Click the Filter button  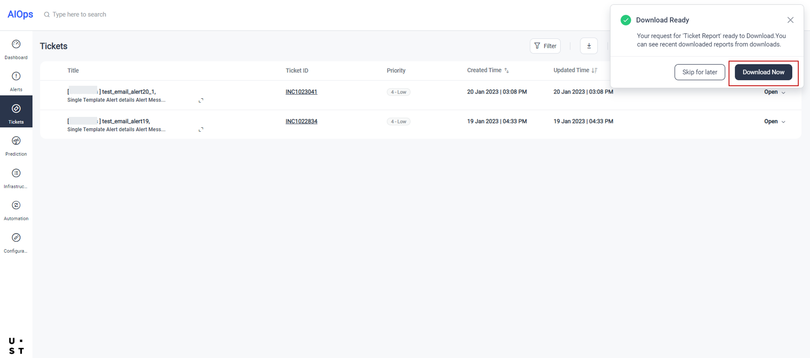click(545, 46)
